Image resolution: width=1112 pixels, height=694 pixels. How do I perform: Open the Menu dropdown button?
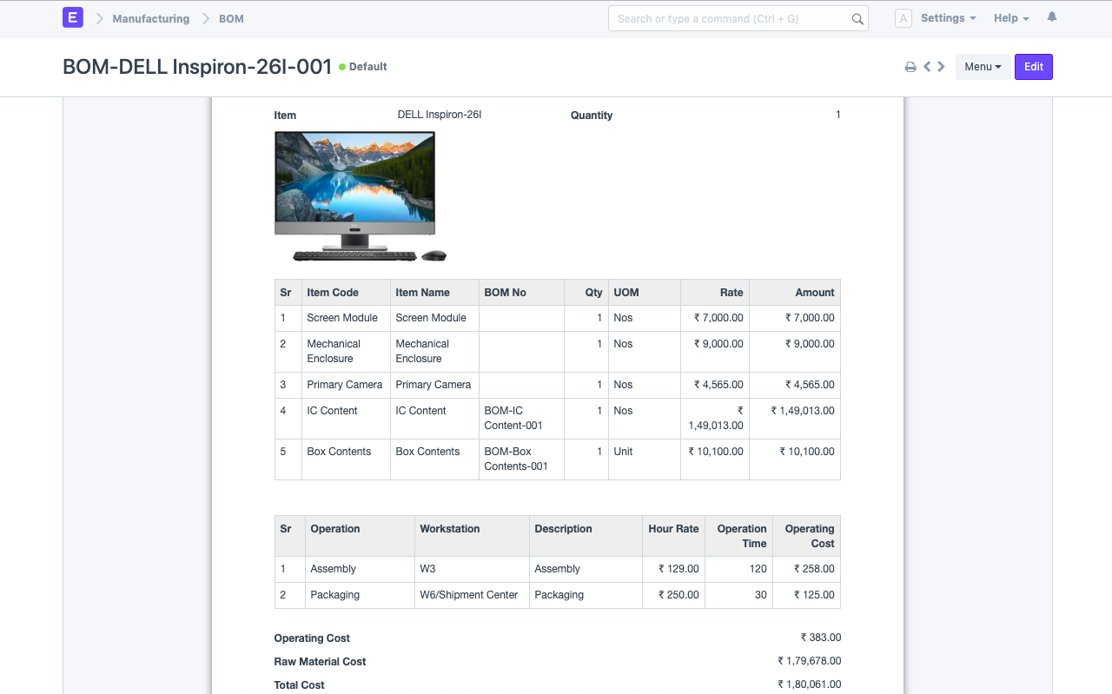(x=983, y=67)
